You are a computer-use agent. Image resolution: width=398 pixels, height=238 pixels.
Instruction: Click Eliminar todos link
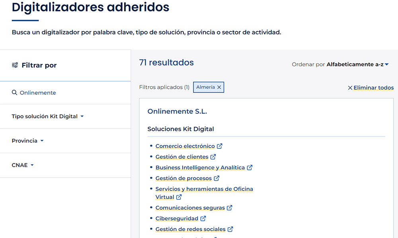click(374, 88)
